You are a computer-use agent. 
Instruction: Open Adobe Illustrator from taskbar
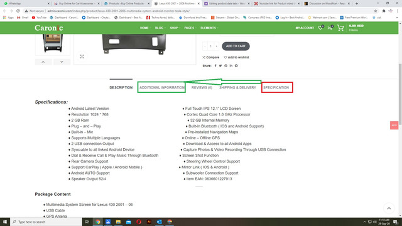click(149, 222)
